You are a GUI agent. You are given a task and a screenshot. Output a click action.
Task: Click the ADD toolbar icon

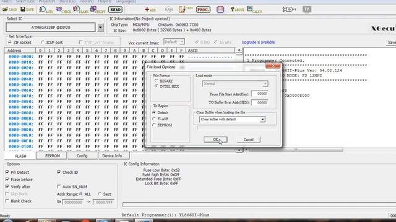[x=150, y=10]
